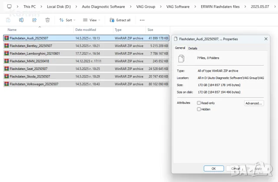The height and width of the screenshot is (182, 278).
Task: Click the 80 102 090 KB size cell
Action: click(158, 84)
